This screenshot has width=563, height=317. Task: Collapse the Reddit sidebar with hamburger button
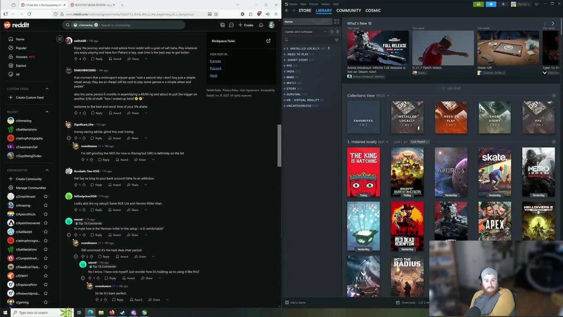click(60, 39)
